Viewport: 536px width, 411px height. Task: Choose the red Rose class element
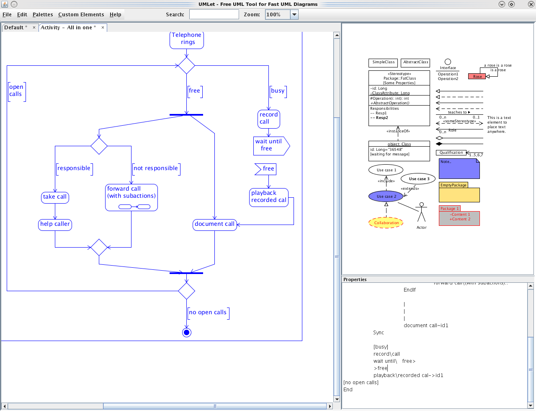click(477, 76)
